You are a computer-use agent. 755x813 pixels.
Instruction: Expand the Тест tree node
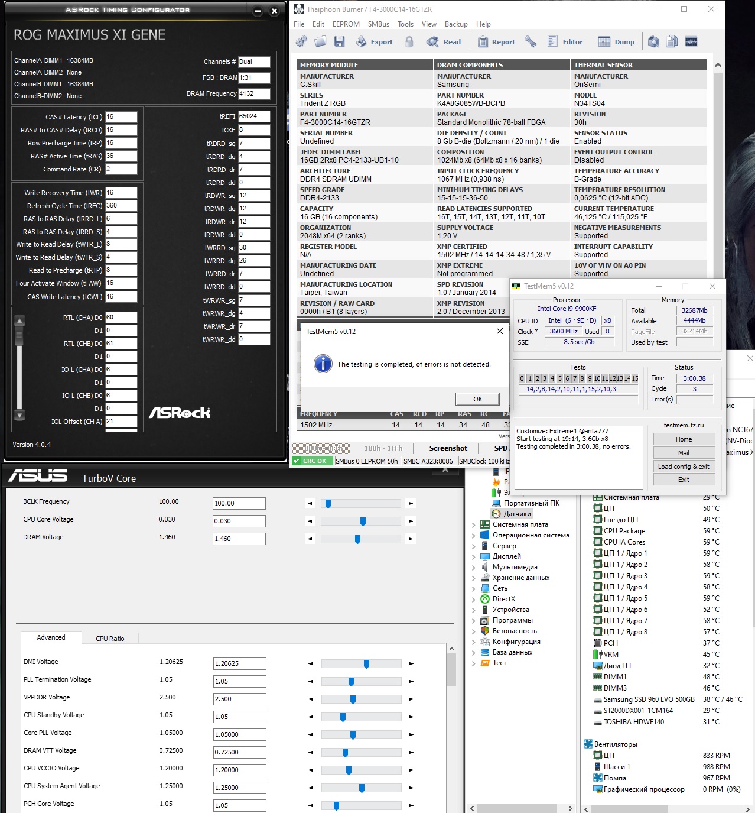click(x=474, y=663)
